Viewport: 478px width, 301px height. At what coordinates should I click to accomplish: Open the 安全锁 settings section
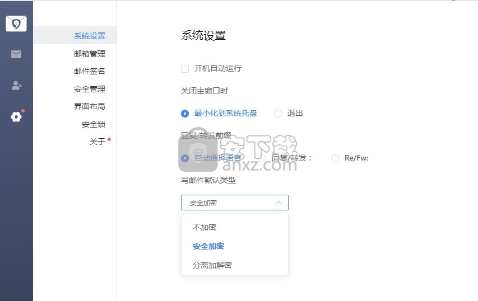click(x=75, y=124)
